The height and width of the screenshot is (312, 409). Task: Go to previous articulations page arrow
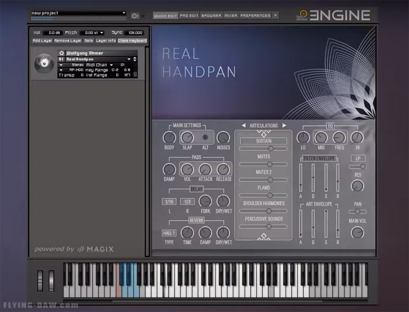(x=243, y=126)
